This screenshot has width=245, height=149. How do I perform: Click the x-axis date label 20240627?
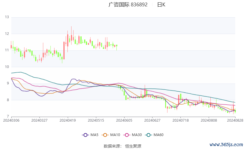[152, 120]
